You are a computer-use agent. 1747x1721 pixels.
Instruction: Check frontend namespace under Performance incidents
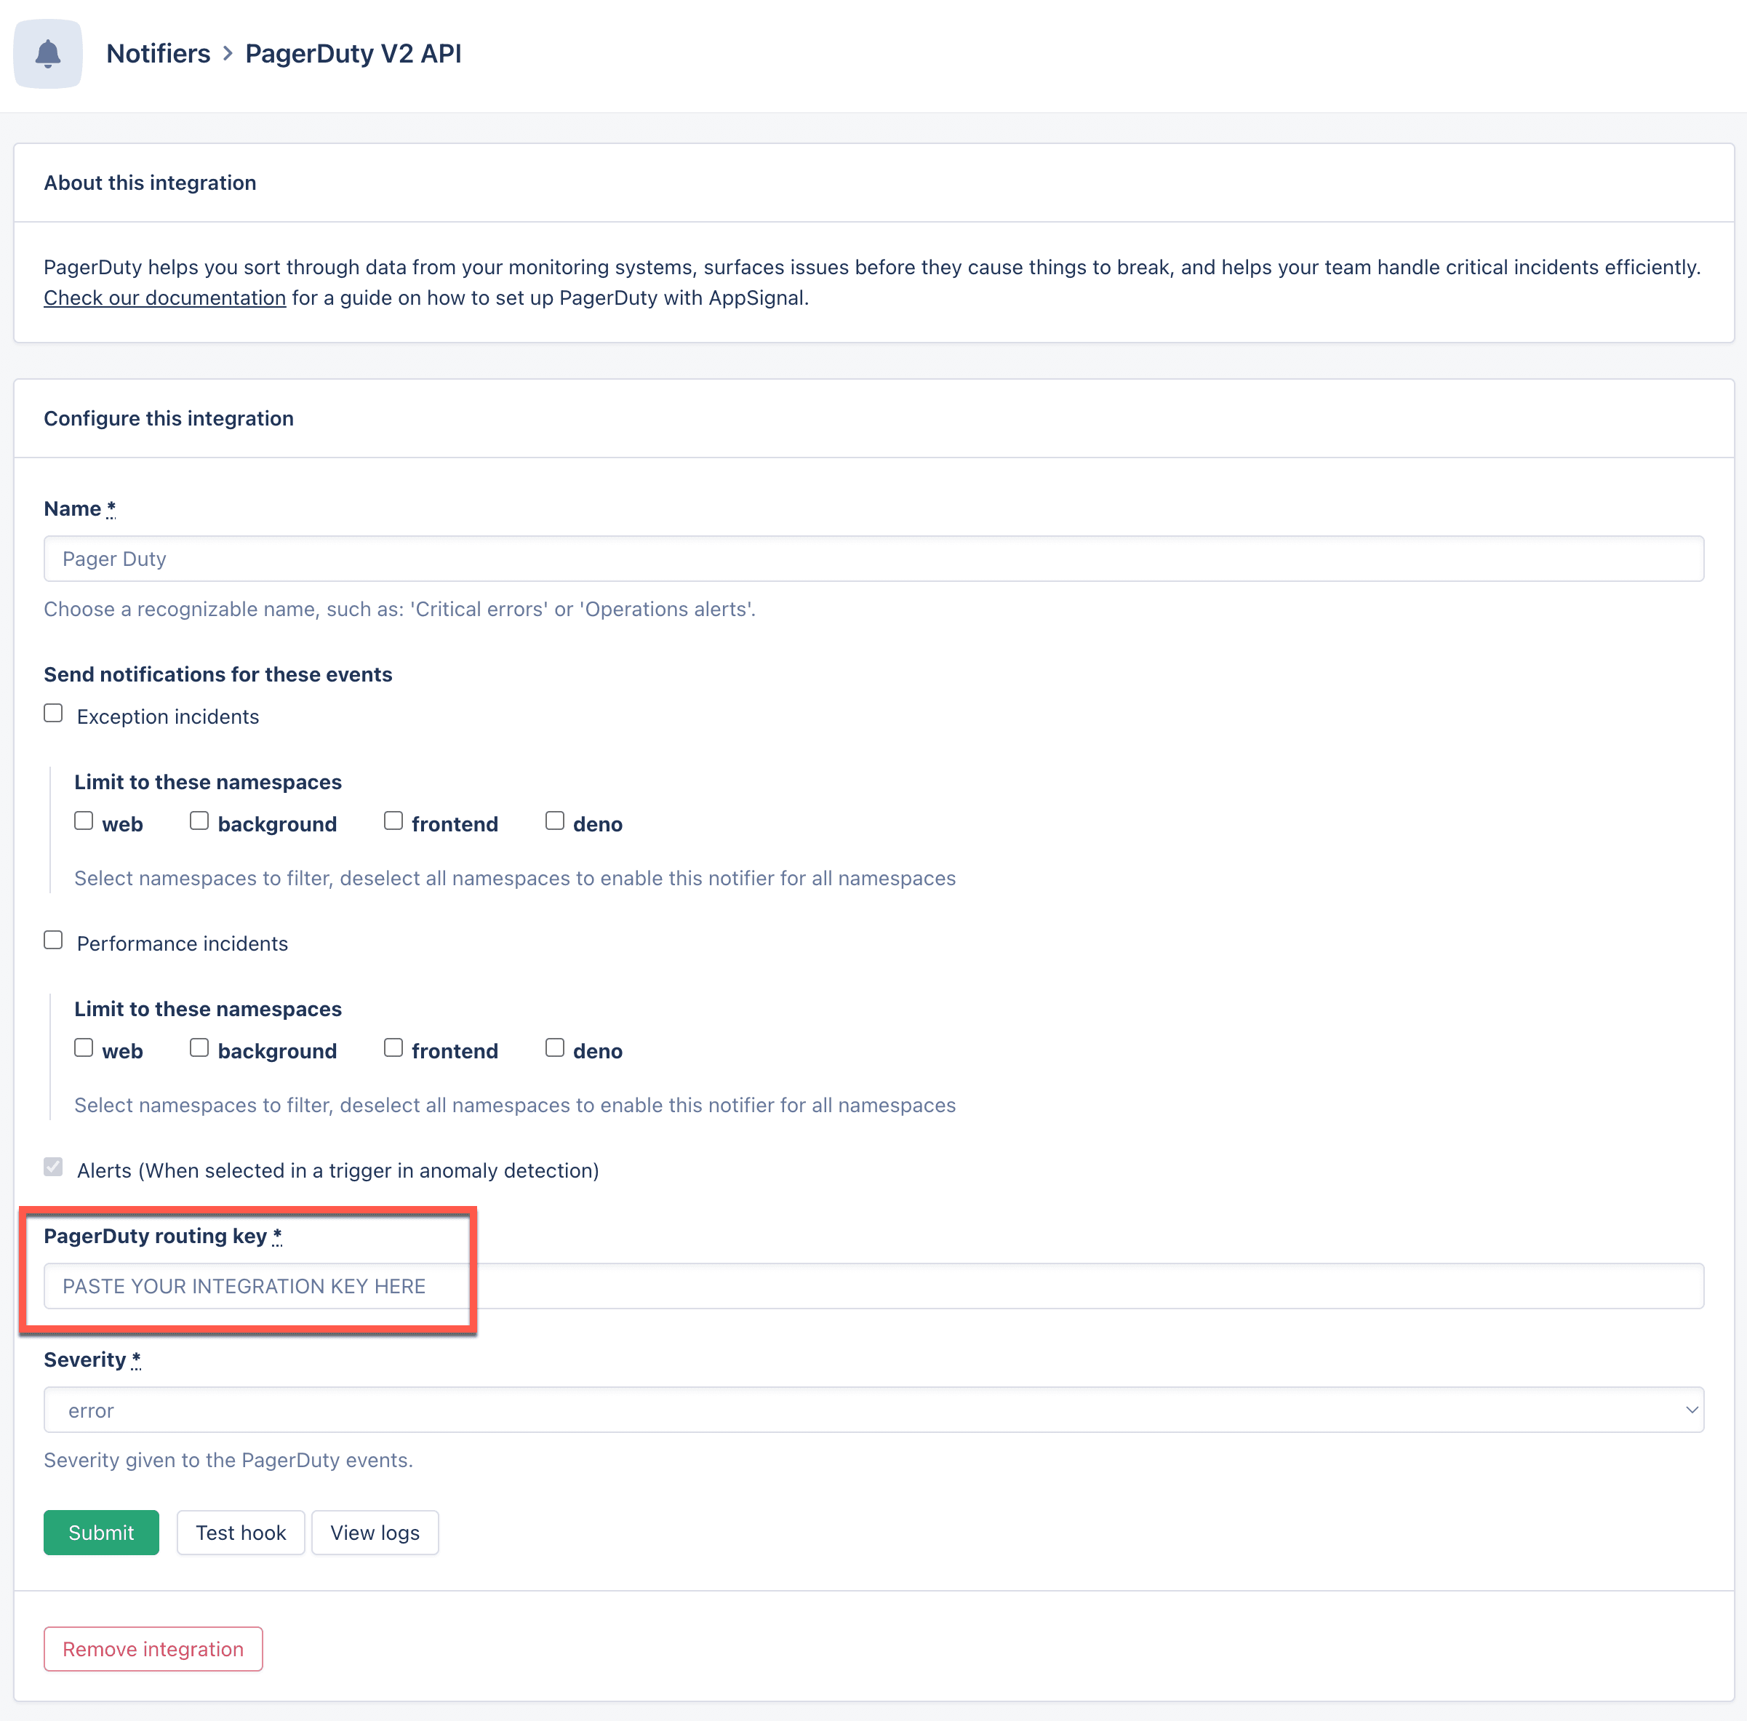(x=393, y=1047)
